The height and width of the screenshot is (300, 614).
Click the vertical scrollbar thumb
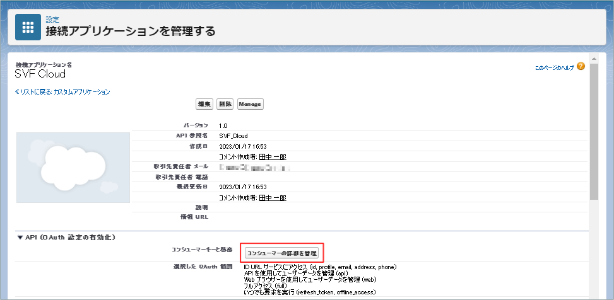coord(594,131)
